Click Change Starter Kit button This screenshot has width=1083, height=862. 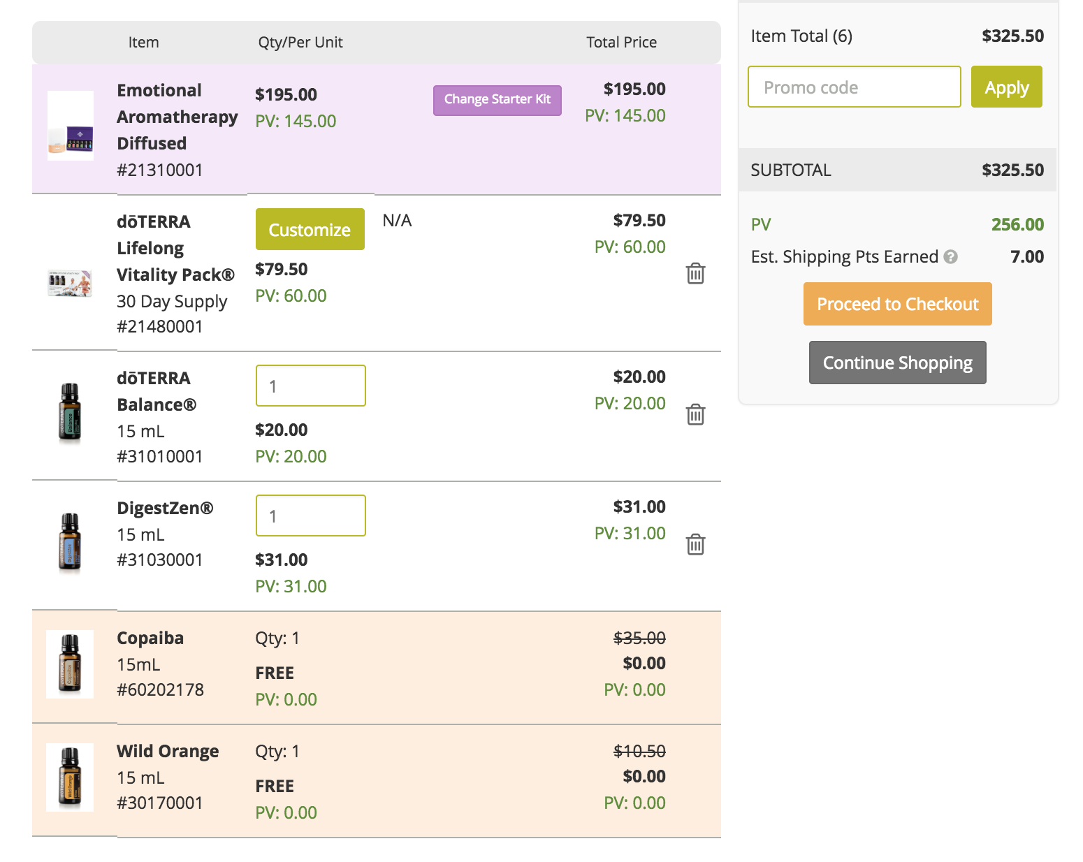tap(497, 100)
